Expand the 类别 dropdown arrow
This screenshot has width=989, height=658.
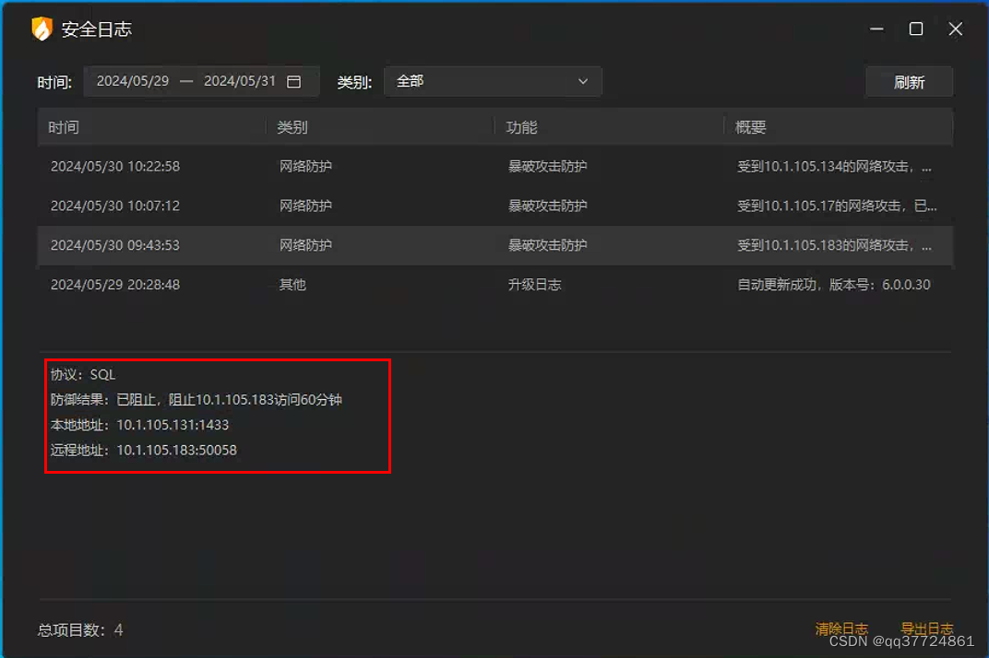click(x=583, y=81)
